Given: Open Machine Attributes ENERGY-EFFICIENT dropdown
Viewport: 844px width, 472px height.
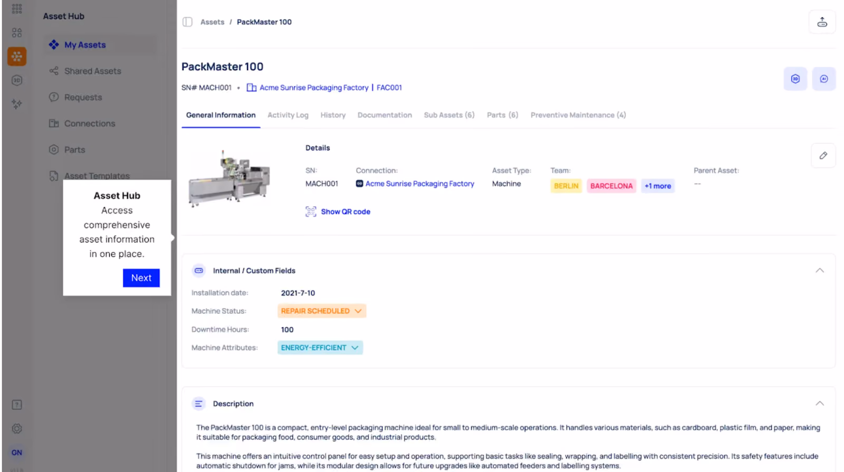Looking at the screenshot, I should tap(320, 348).
